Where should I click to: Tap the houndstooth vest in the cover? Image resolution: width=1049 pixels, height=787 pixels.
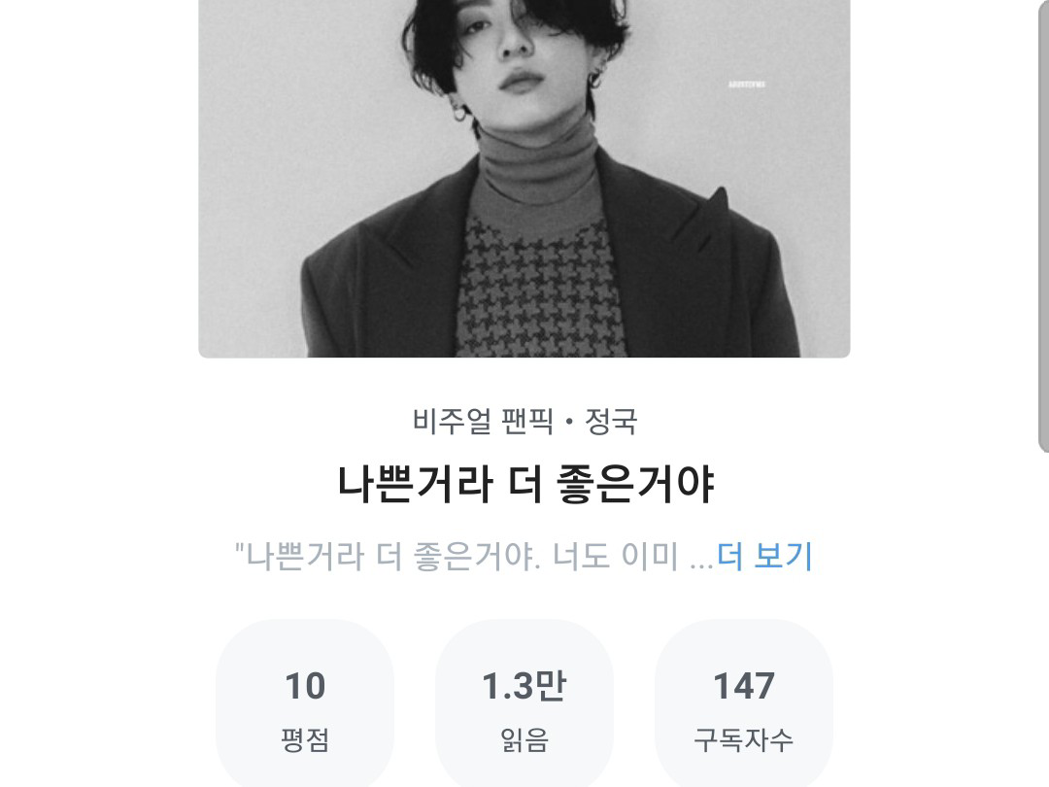pos(542,288)
